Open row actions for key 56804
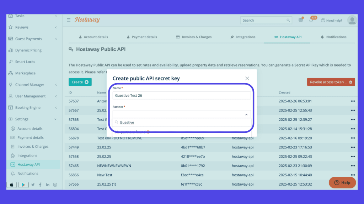This screenshot has height=204, width=364. pos(353,129)
